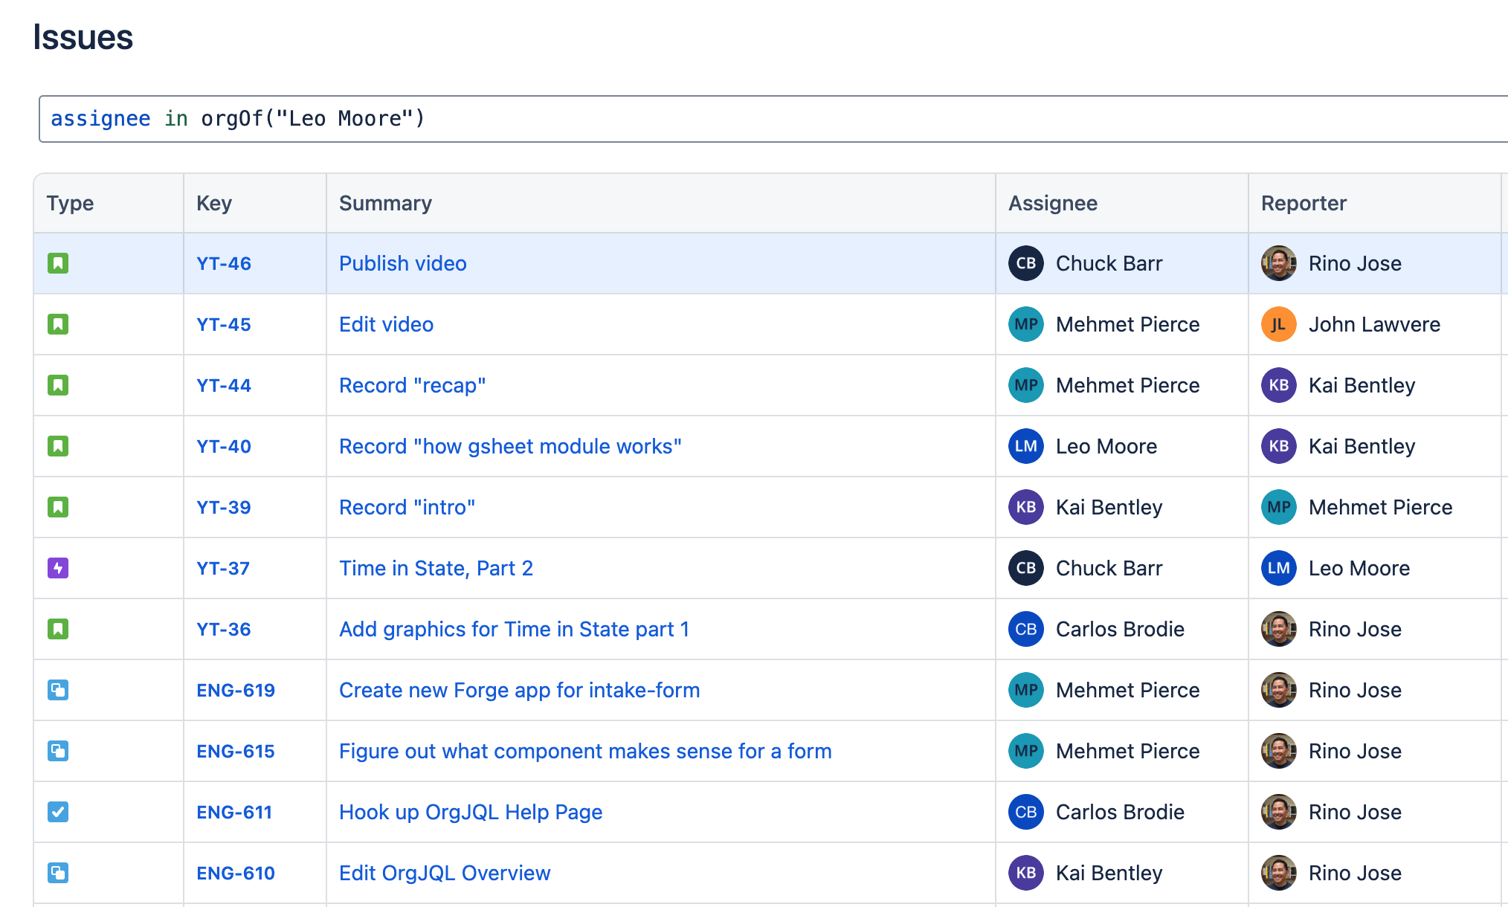Image resolution: width=1508 pixels, height=907 pixels.
Task: Click the green story icon for YT-46
Action: click(x=59, y=263)
